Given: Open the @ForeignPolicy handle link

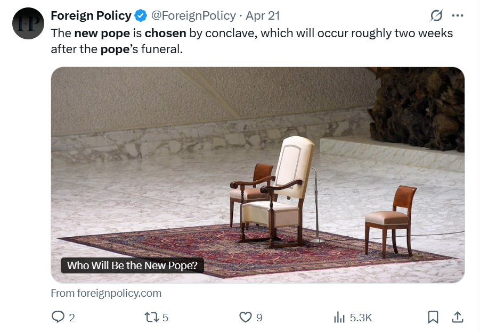Looking at the screenshot, I should (x=194, y=15).
